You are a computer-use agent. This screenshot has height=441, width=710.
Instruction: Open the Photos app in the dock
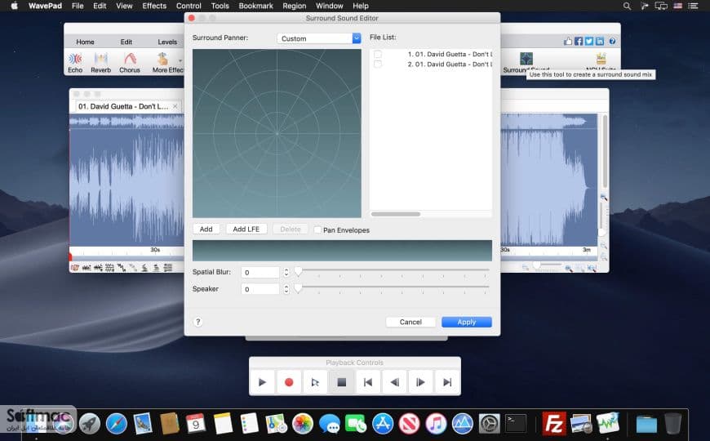[303, 424]
